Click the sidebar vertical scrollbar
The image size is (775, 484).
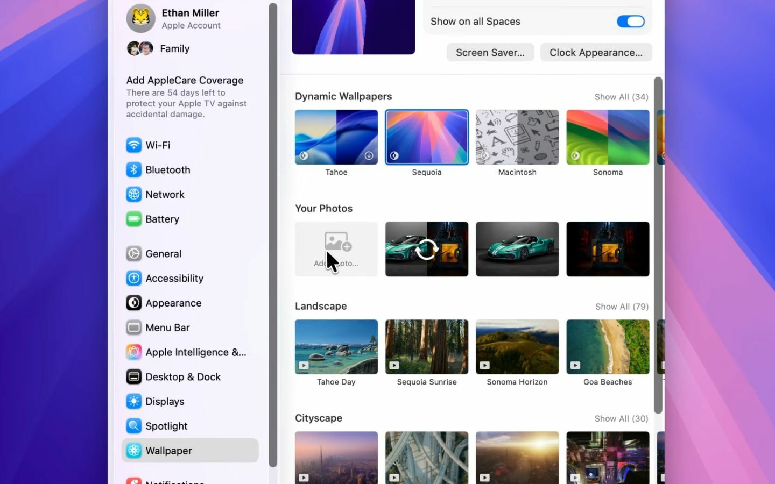[273, 235]
